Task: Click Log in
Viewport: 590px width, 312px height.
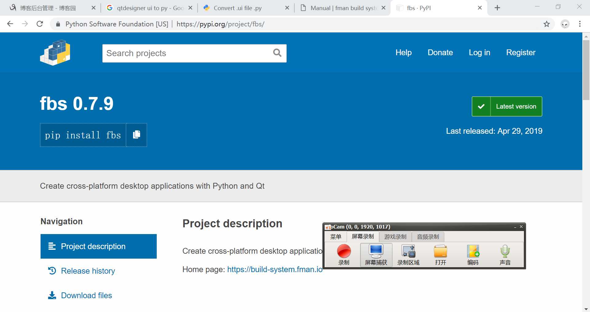Action: coord(479,52)
